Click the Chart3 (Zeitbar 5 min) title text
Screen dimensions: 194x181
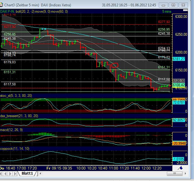click(x=22, y=5)
